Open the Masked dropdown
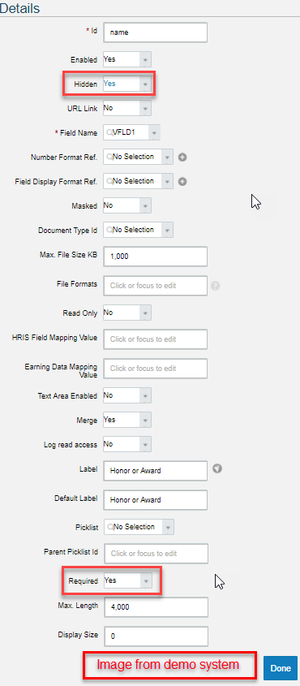Screen dimensions: 300x686 click(x=127, y=205)
